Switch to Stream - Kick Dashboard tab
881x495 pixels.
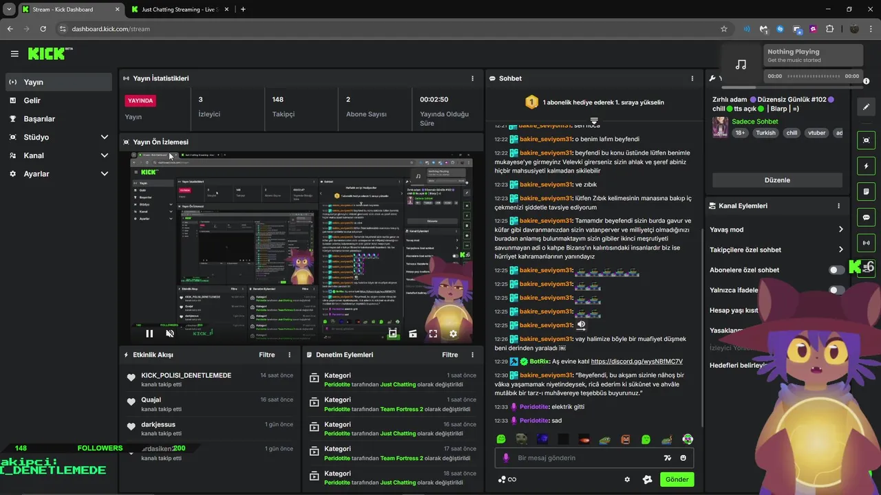click(69, 10)
